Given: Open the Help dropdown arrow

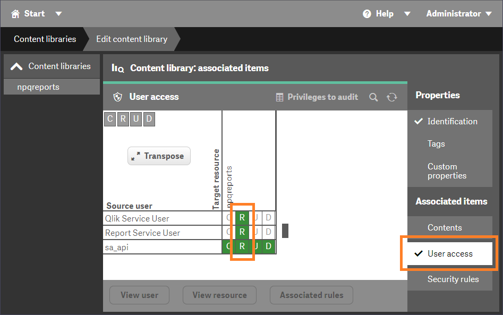Looking at the screenshot, I should point(407,14).
